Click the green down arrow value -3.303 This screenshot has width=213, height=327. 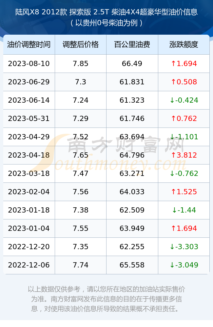[184, 247]
